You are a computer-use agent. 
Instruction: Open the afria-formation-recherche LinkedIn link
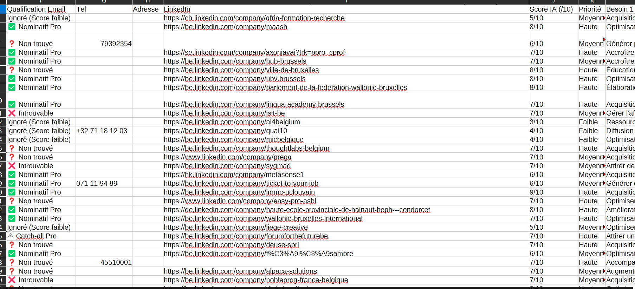click(254, 18)
